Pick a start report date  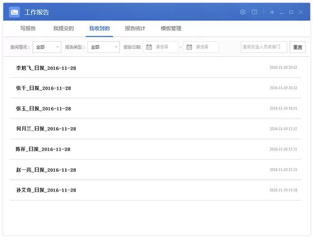point(161,47)
